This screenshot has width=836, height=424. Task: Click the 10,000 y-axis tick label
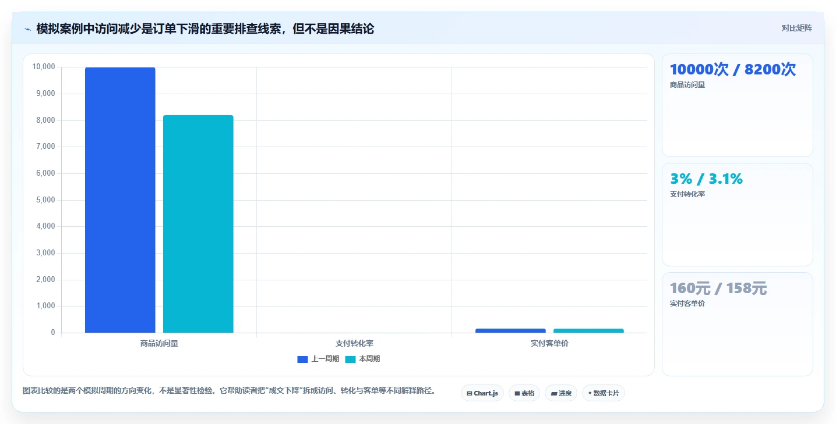(44, 67)
